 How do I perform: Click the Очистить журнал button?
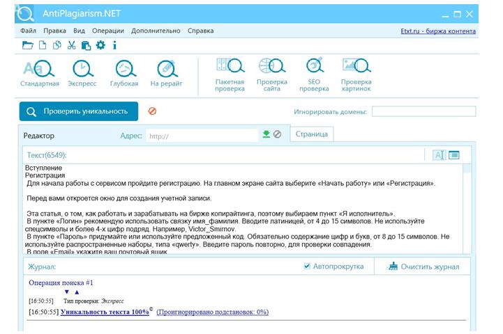[423, 267]
